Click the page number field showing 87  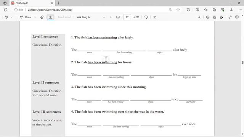click(127, 17)
